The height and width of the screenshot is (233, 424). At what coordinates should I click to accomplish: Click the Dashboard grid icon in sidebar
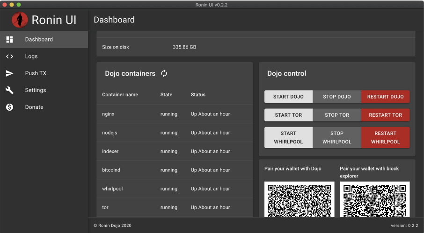9,40
